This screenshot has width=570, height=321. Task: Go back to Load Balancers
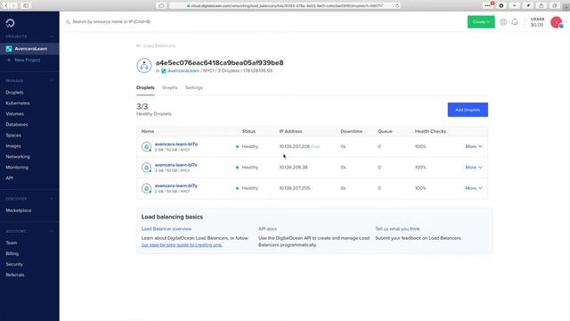156,45
